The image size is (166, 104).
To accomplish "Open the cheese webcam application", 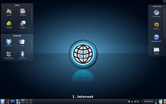I will click(23, 11).
